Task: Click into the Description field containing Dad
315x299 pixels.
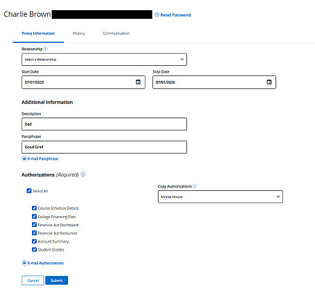Action: click(104, 124)
